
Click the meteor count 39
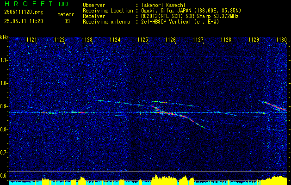[67, 21]
